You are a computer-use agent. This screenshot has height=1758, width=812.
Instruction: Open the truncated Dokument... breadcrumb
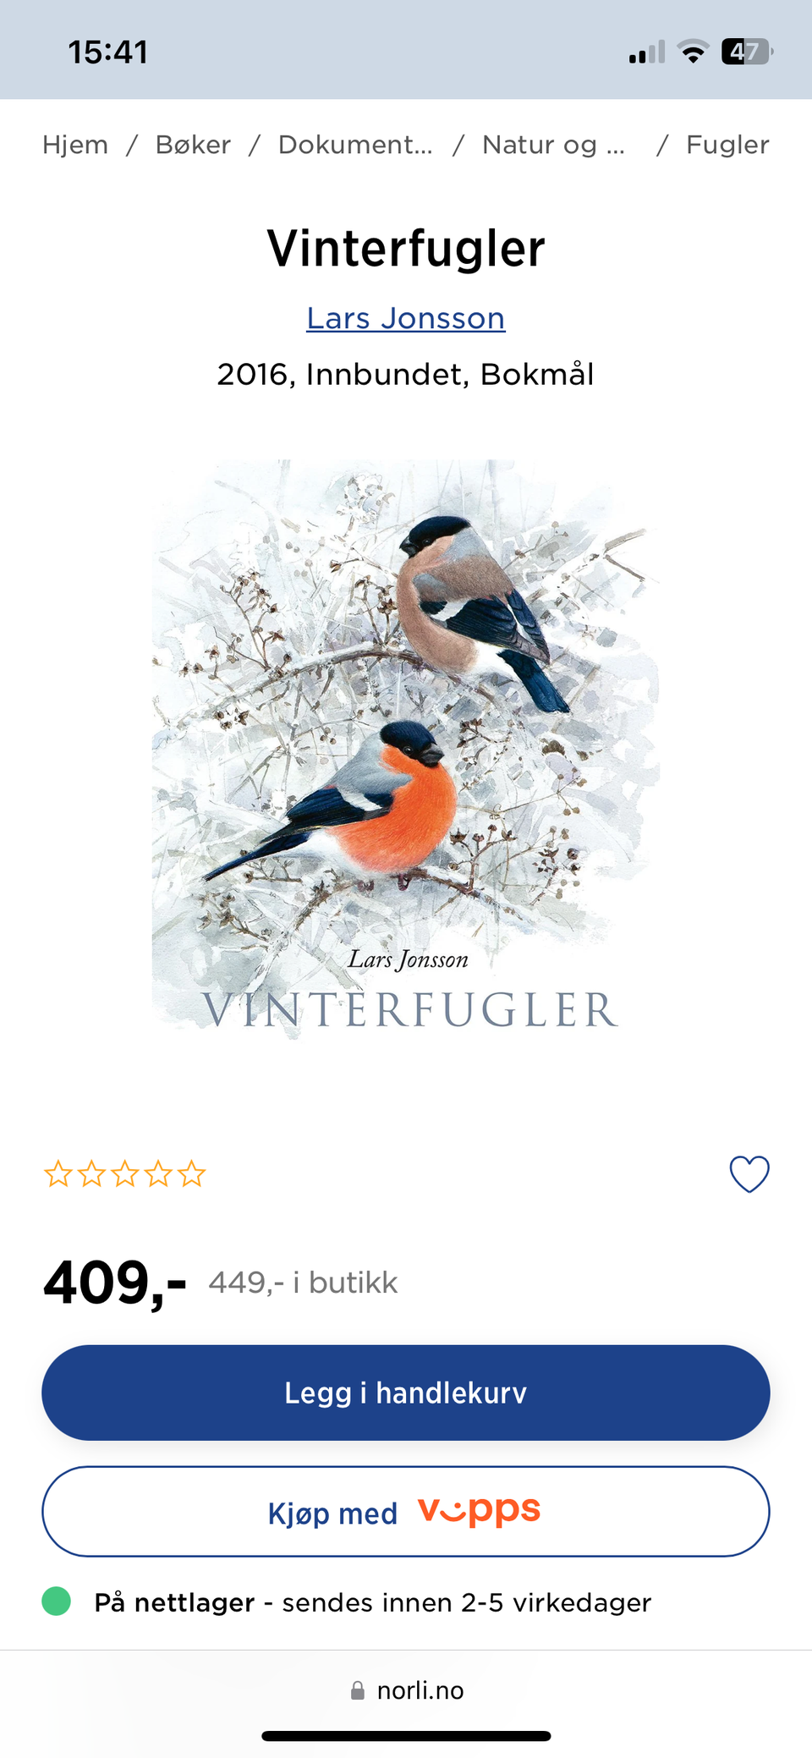click(355, 145)
